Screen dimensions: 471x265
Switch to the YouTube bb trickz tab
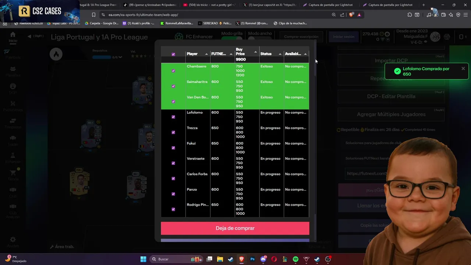pos(209,5)
